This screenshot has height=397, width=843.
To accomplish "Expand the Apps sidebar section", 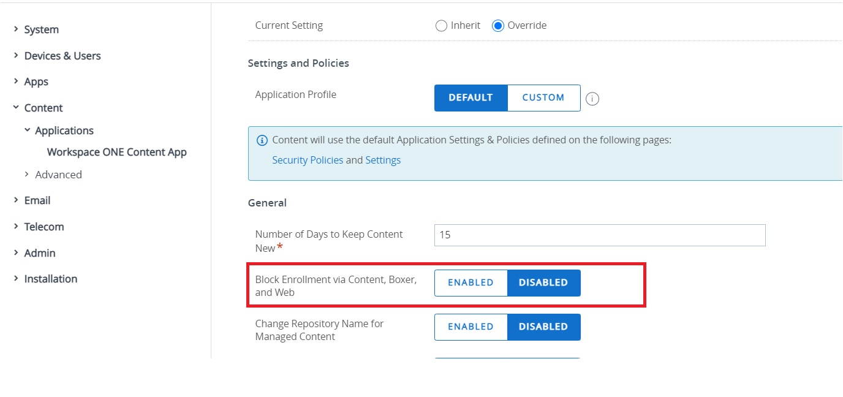I will pyautogui.click(x=36, y=81).
